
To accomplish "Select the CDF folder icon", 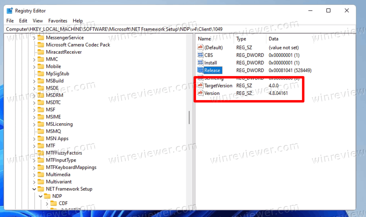I will point(53,203).
